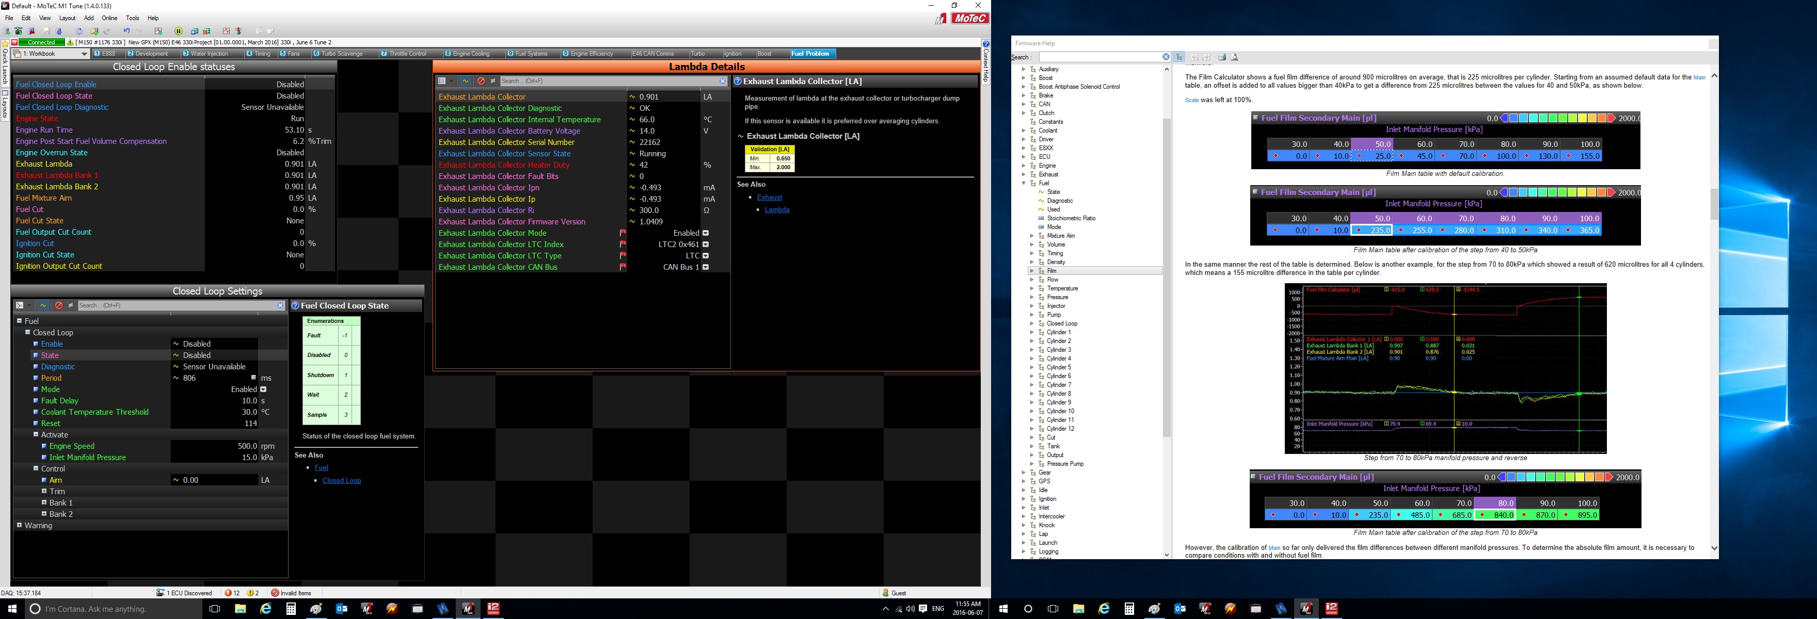The height and width of the screenshot is (619, 1817).
Task: Click the Undo arrow in M1 Tune toolbar
Action: click(127, 31)
